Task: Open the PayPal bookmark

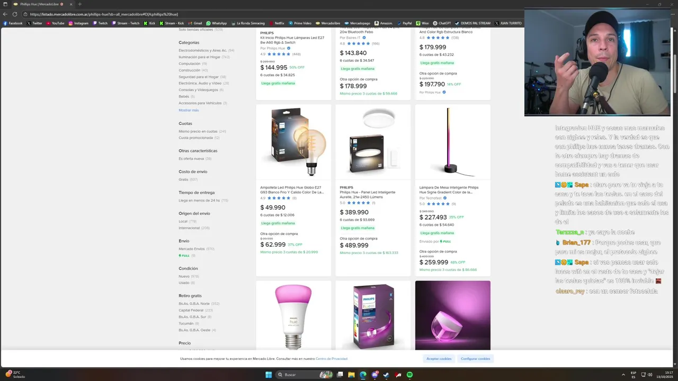Action: click(x=405, y=23)
